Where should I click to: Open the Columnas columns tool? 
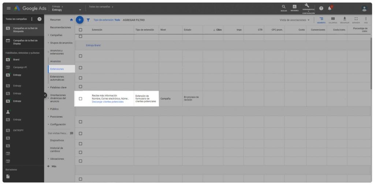pyautogui.click(x=333, y=20)
